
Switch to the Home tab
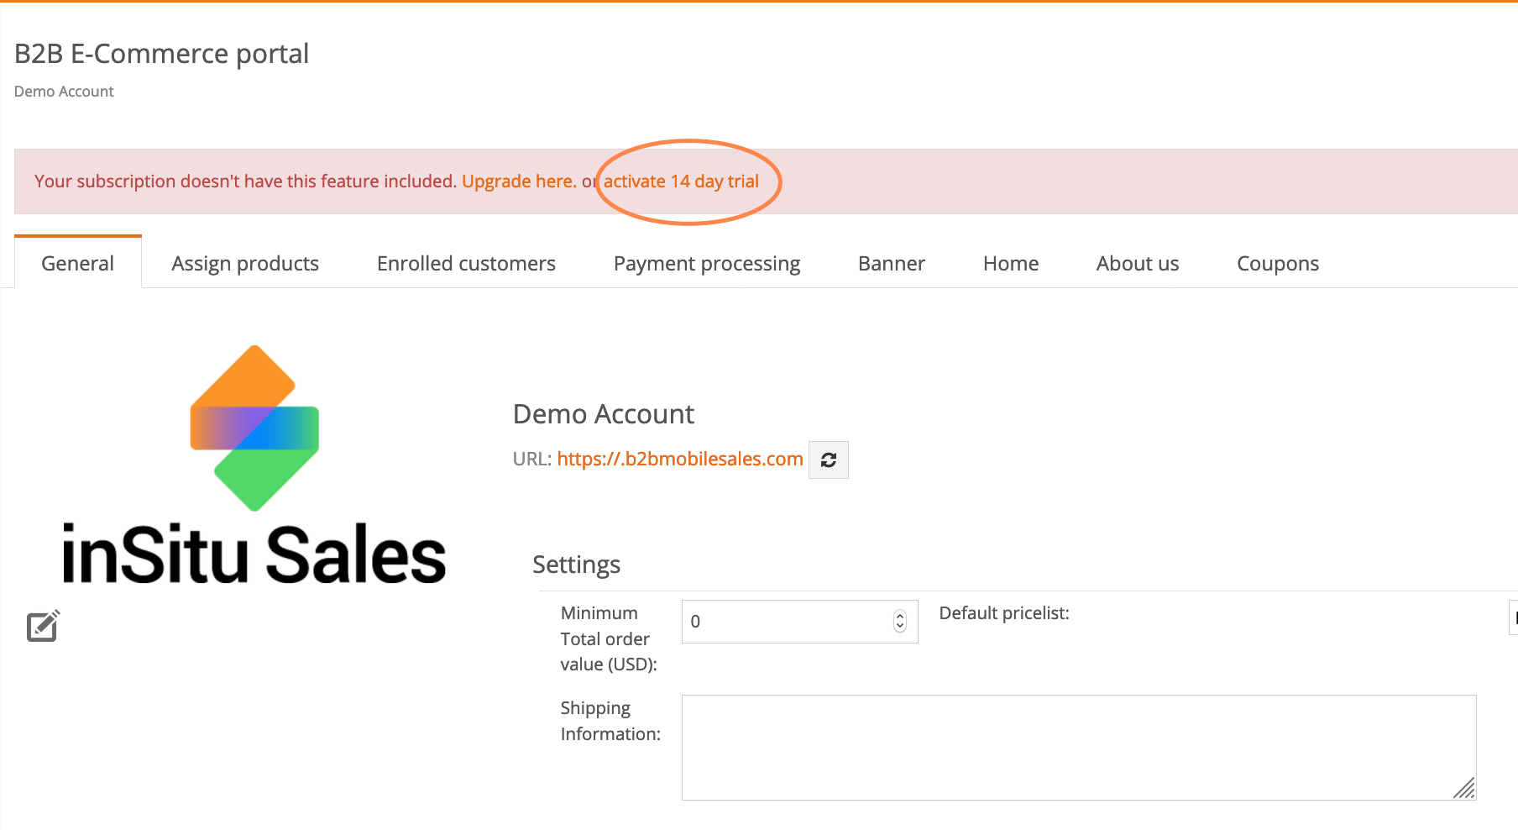point(1011,264)
